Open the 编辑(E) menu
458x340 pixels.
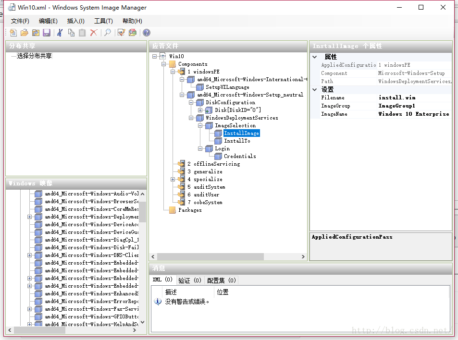tap(48, 21)
